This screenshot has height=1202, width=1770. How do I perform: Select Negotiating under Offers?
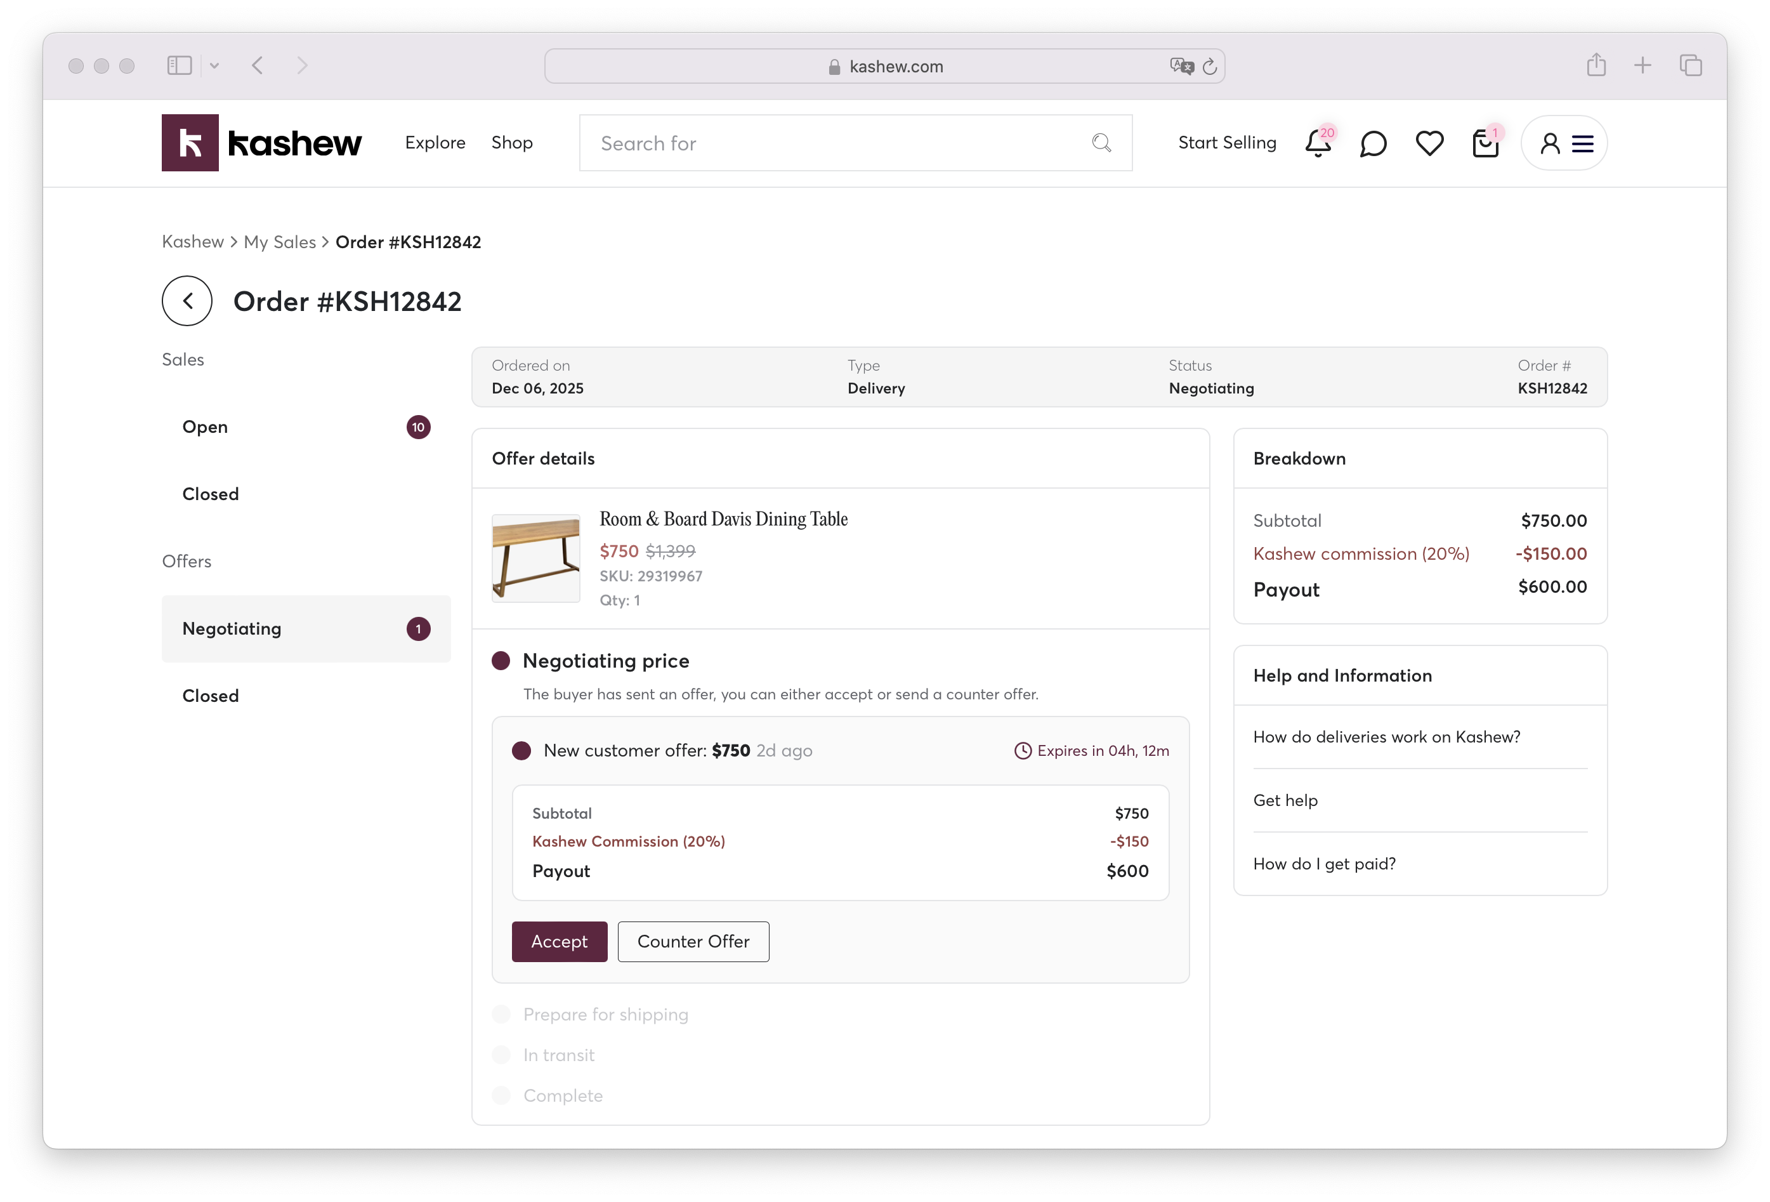tap(232, 628)
